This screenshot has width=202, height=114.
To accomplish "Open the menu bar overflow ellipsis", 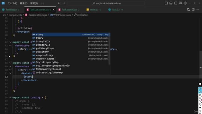I will point(43,3).
